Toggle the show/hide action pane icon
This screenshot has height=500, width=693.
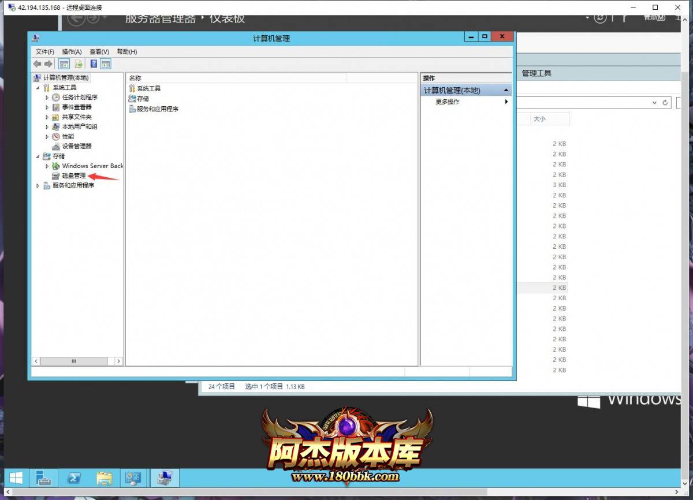coord(106,64)
